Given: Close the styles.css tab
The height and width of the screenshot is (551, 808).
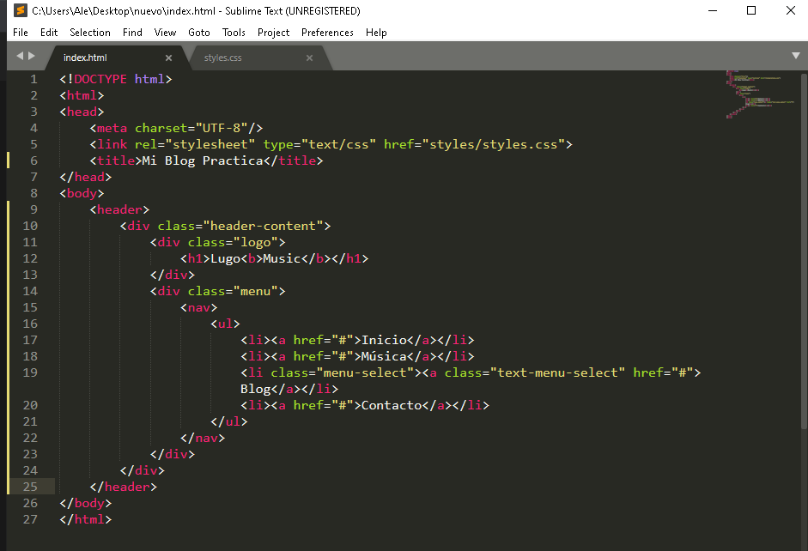Looking at the screenshot, I should coord(309,58).
